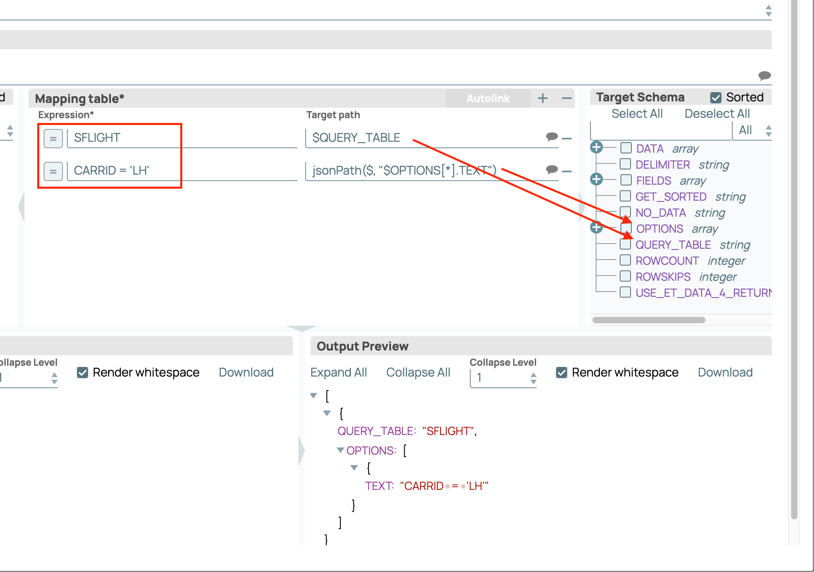Open comment bubble on $QUERY_TABLE row

tap(552, 137)
